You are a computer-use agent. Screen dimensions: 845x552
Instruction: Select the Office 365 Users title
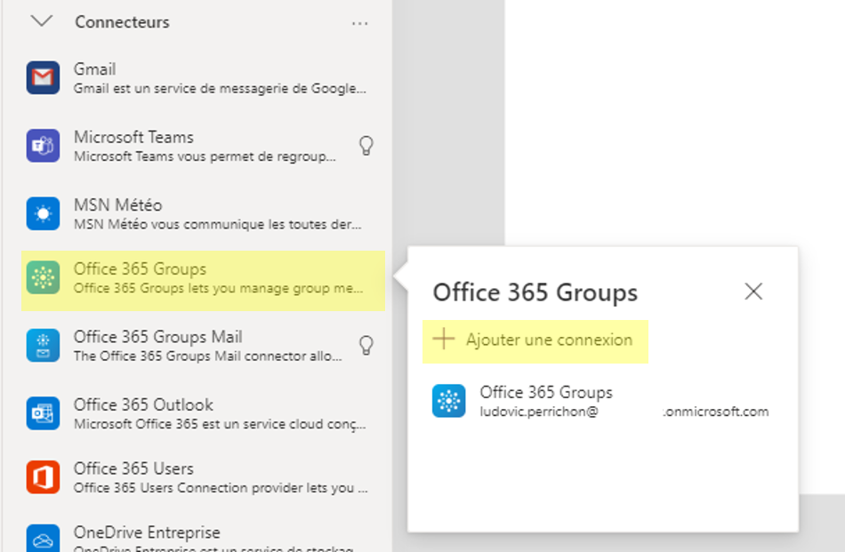[x=133, y=468]
